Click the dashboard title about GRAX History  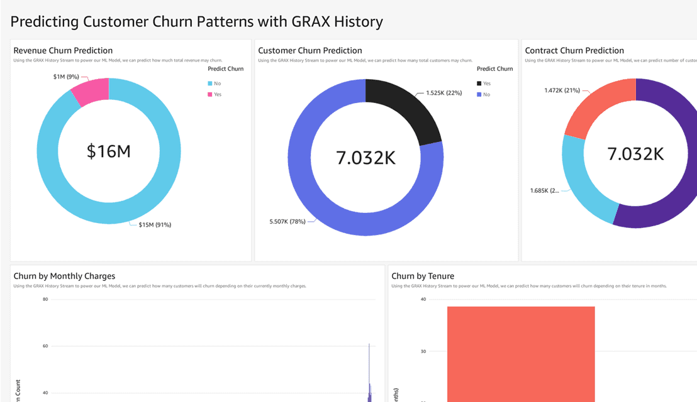coord(196,21)
